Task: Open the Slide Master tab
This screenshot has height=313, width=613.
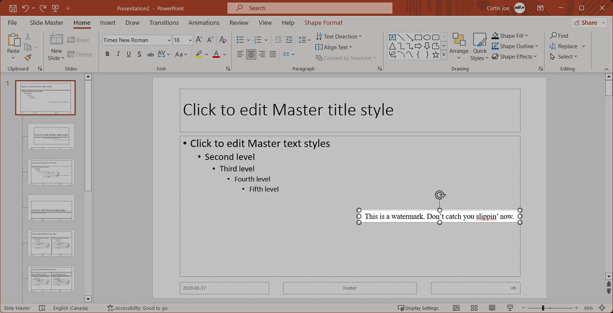Action: tap(46, 22)
